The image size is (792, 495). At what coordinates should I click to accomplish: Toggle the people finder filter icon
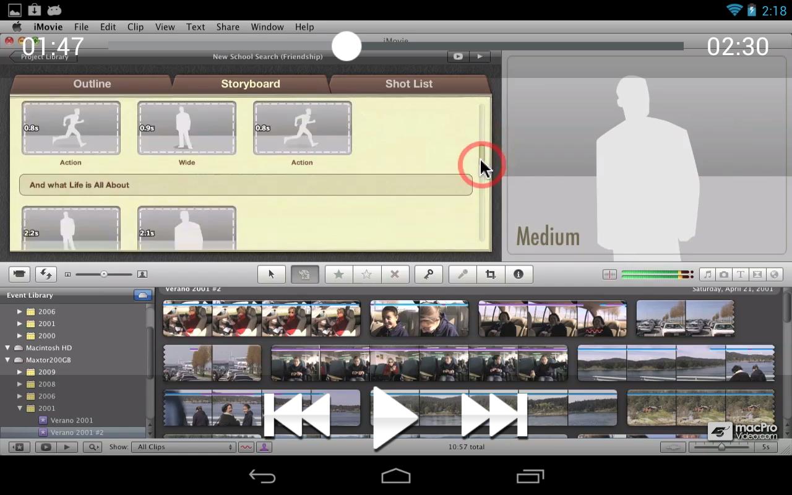click(x=264, y=447)
